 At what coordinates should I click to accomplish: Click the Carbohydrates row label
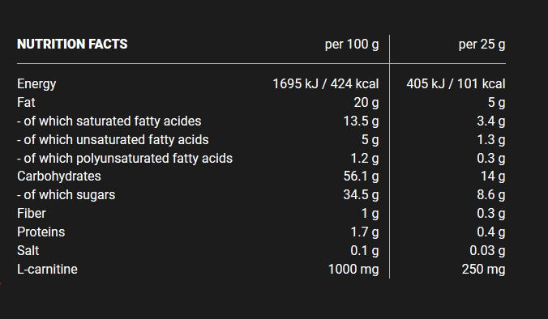click(x=59, y=177)
